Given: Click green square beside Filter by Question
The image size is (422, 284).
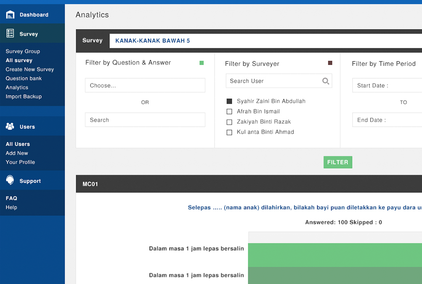Looking at the screenshot, I should pyautogui.click(x=202, y=63).
